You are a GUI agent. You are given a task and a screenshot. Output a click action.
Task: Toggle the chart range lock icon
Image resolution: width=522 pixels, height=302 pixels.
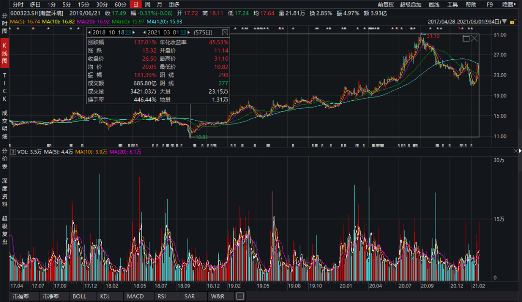513,22
